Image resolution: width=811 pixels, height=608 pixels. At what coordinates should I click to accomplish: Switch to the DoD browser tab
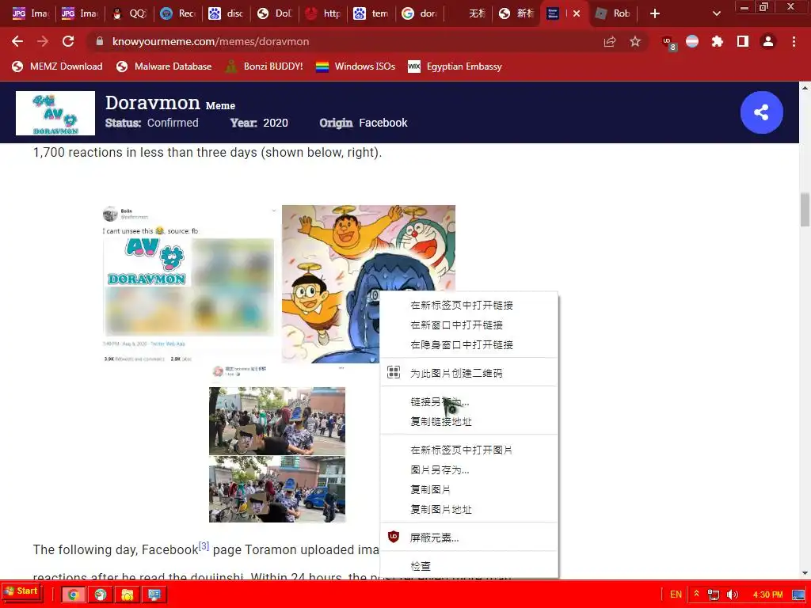point(275,13)
